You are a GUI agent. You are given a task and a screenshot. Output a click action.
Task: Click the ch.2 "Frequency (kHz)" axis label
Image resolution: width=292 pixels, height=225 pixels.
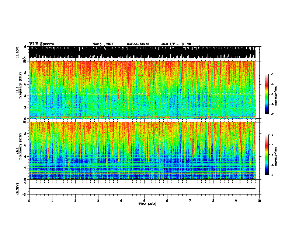click(x=20, y=146)
